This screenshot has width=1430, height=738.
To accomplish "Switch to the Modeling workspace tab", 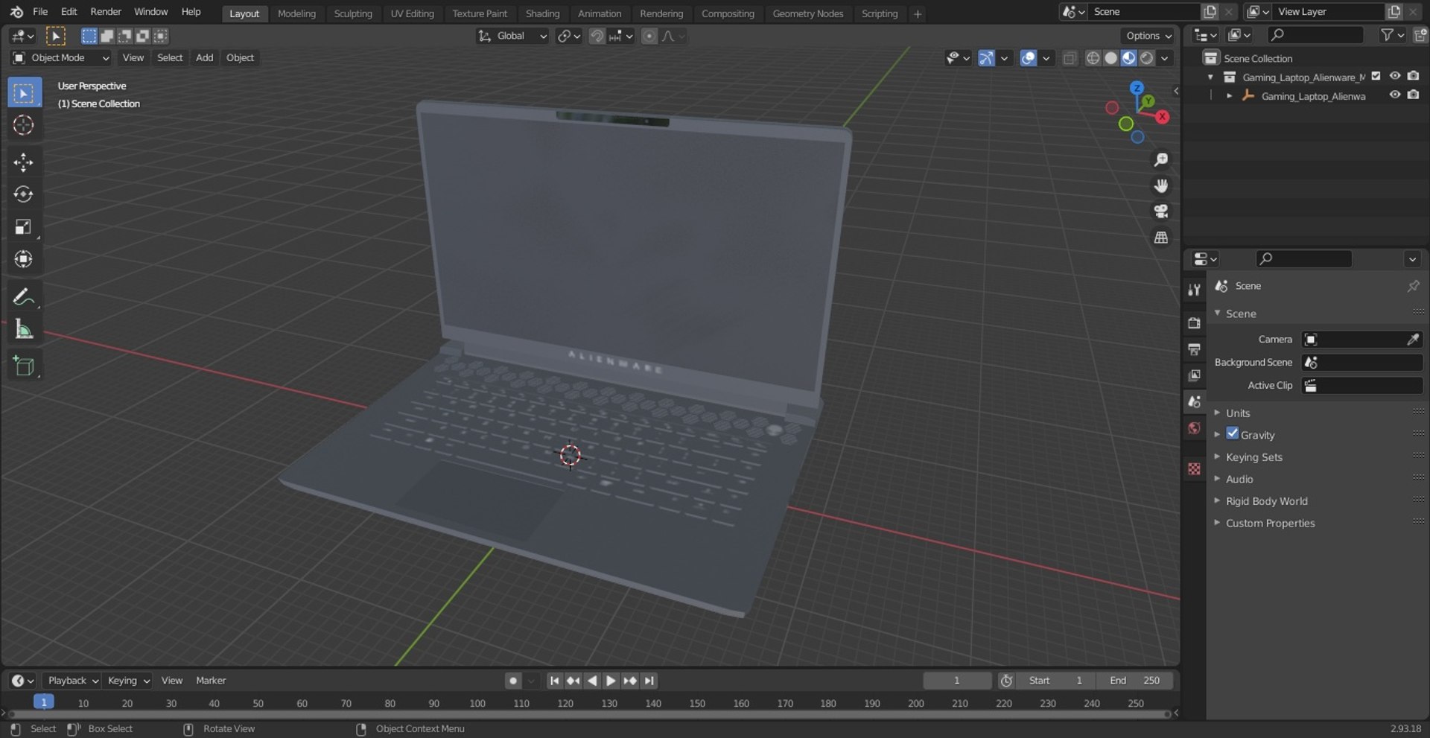I will [x=296, y=13].
